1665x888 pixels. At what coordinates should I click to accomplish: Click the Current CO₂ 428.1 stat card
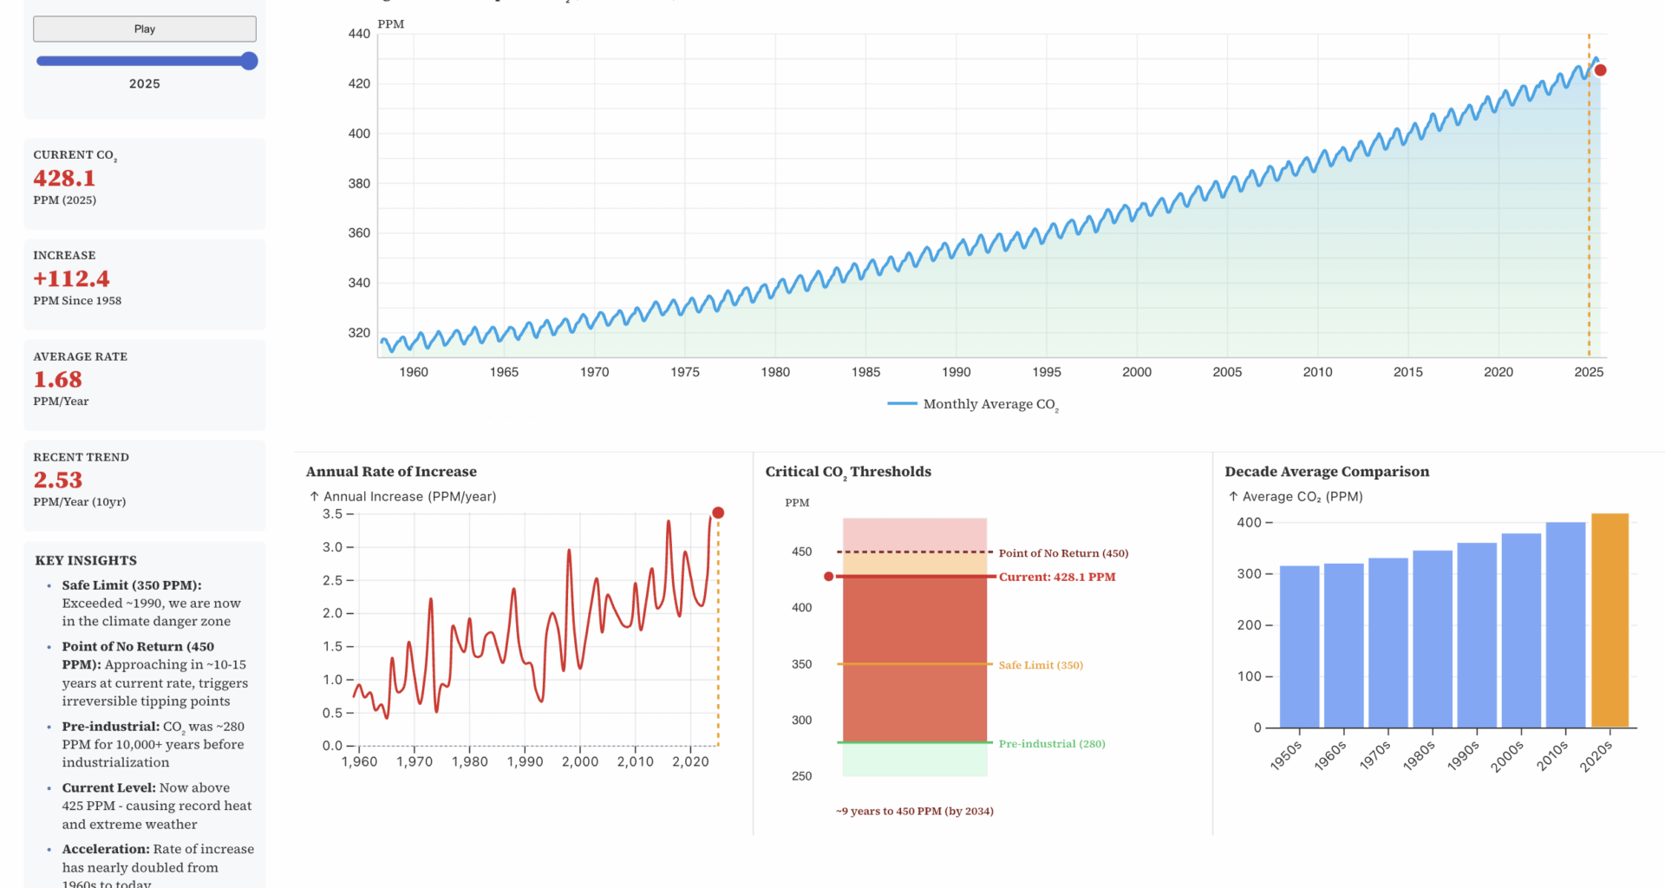click(145, 183)
